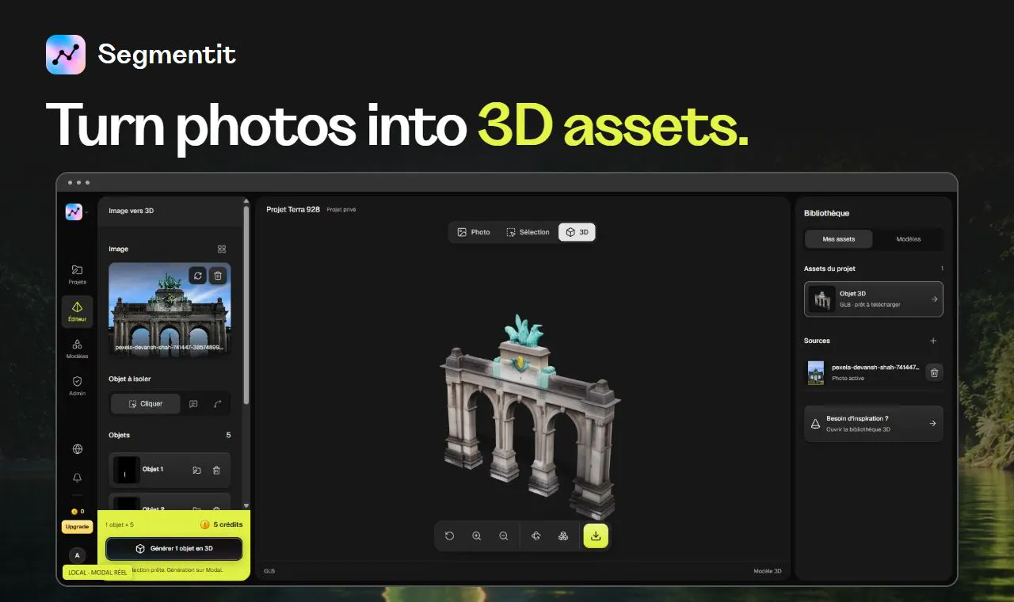Delete Objet 1 with its trash icon
The width and height of the screenshot is (1014, 602).
pyautogui.click(x=216, y=471)
